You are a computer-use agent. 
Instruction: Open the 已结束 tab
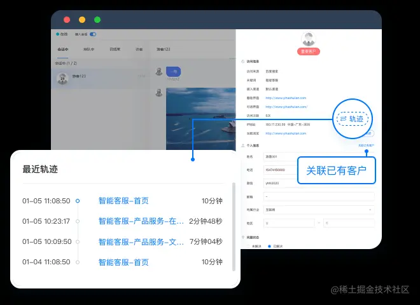pos(115,49)
